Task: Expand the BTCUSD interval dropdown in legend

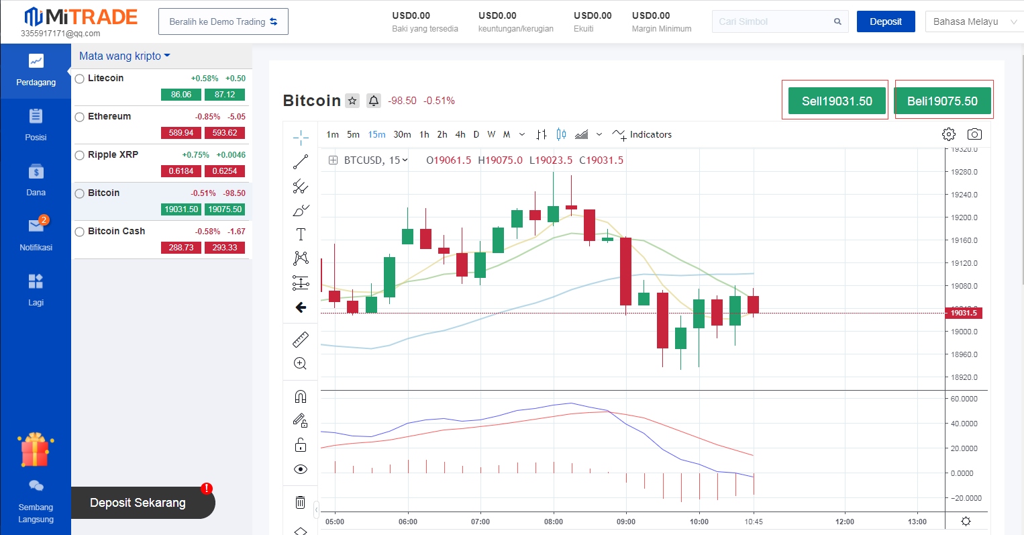Action: click(405, 160)
